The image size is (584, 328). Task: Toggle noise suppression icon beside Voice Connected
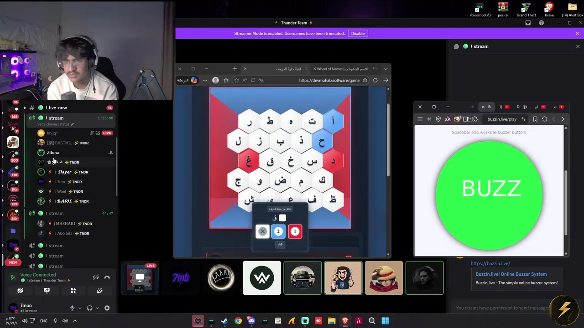(96, 277)
